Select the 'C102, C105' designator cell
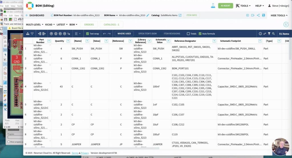 [194, 105]
